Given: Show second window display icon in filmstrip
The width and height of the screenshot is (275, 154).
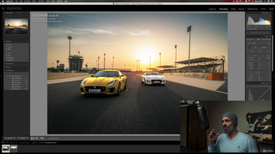Looking at the screenshot, I should (x=7, y=142).
